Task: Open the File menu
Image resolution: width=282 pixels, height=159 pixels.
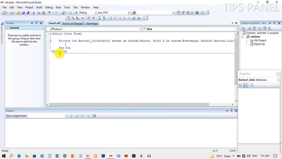Action: (x=4, y=8)
